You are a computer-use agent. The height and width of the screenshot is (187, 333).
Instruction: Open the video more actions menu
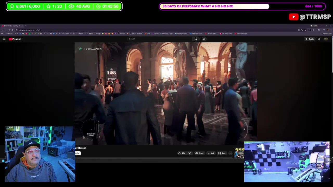[x=230, y=153]
